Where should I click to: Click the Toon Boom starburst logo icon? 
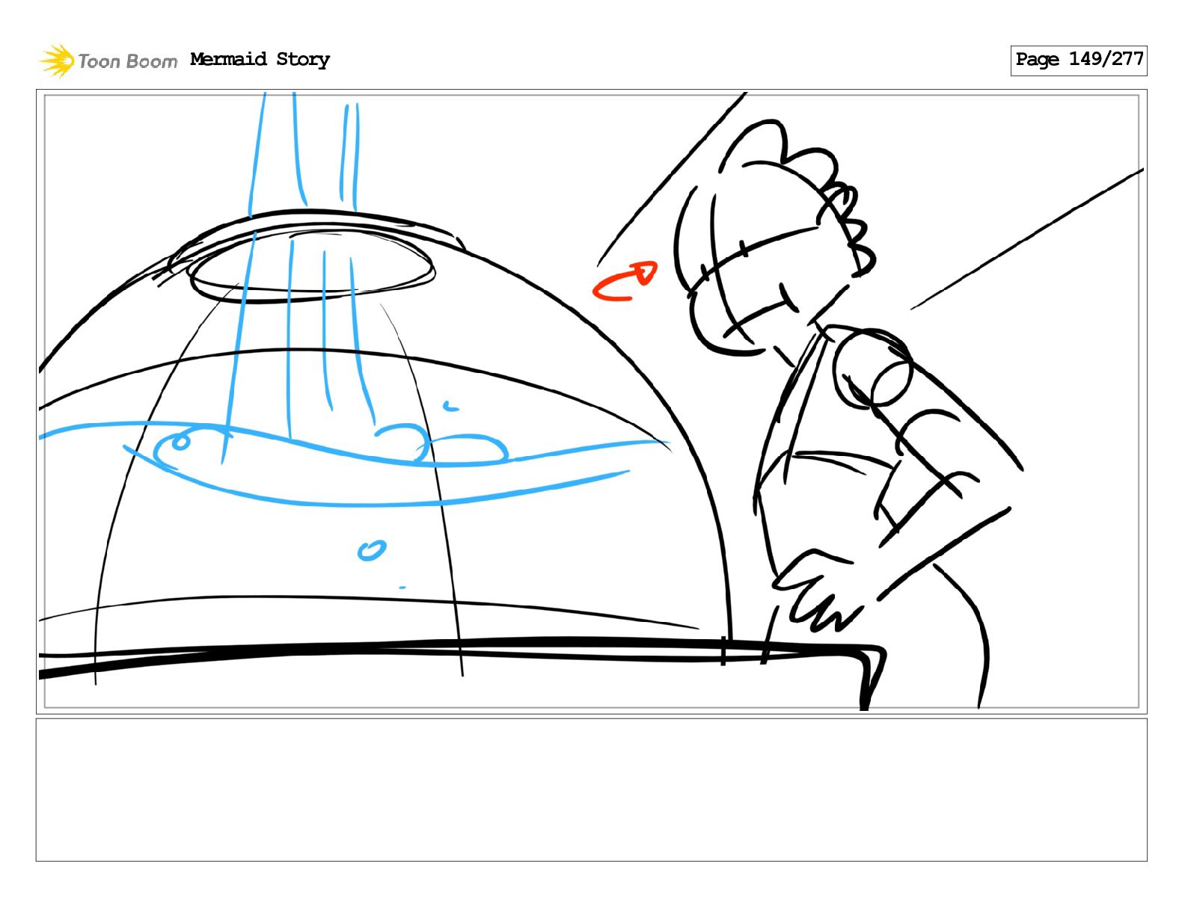pyautogui.click(x=56, y=61)
